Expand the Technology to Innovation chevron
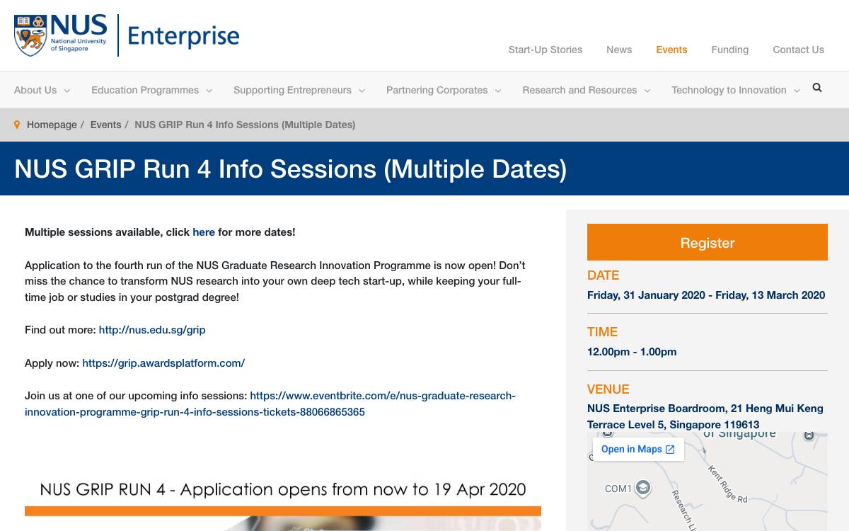This screenshot has width=849, height=531. tap(797, 91)
